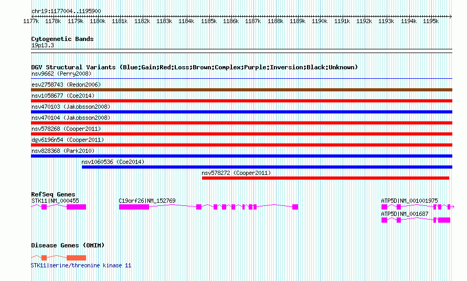Open variant nsv470103 (Jakobsson2008) label
This screenshot has width=467, height=281.
[x=71, y=107]
